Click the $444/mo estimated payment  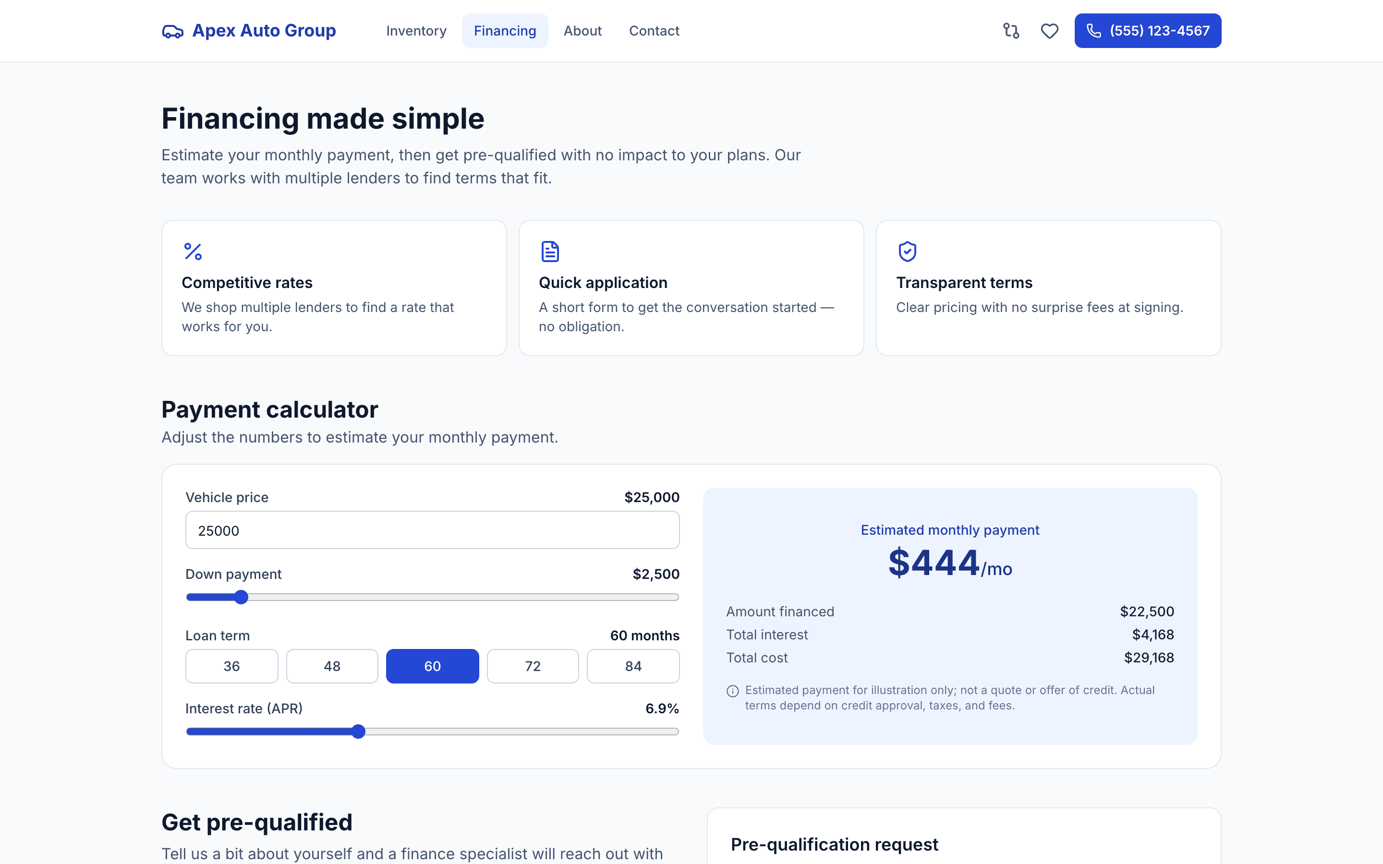[950, 563]
